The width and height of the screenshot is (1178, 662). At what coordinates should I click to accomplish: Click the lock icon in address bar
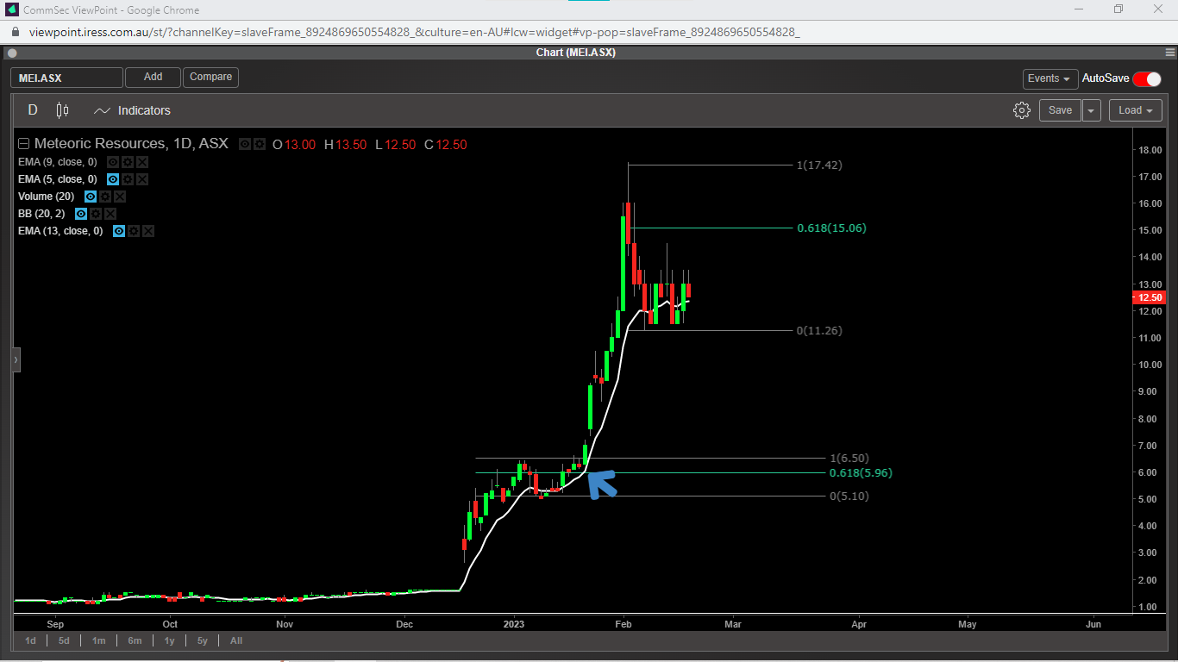tap(14, 31)
